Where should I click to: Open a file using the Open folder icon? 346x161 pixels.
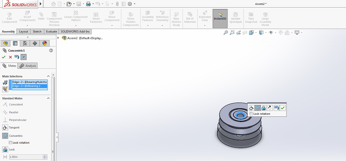pyautogui.click(x=69, y=4)
